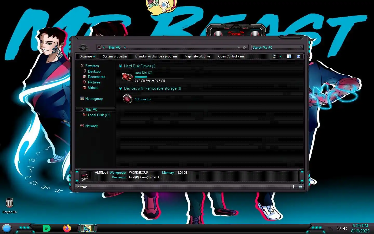Click the Homegroup icon in the sidebar
Image resolution: width=374 pixels, height=234 pixels.
coord(82,99)
